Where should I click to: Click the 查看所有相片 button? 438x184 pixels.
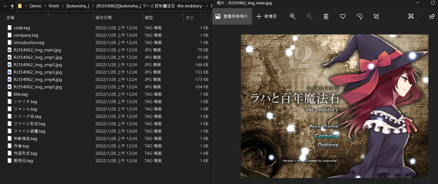point(232,16)
